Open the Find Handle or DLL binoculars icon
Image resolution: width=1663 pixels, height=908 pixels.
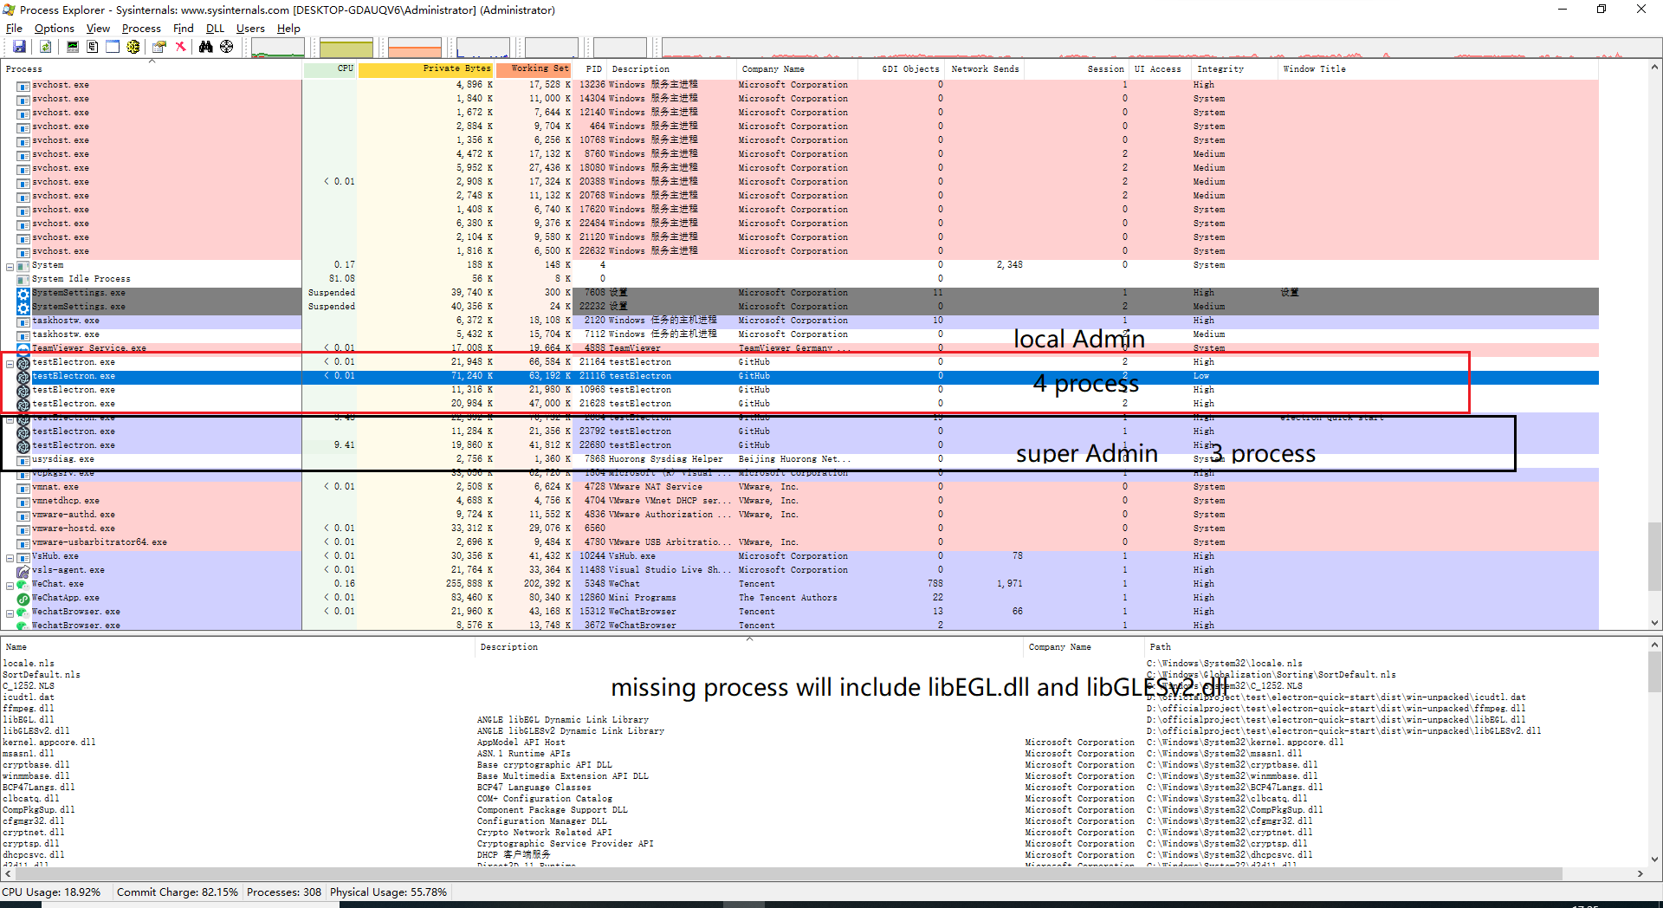pyautogui.click(x=205, y=47)
